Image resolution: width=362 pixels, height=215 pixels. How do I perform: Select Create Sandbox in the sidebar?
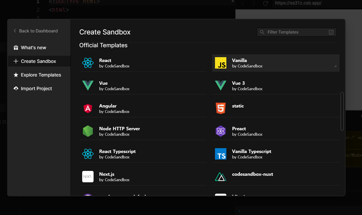pyautogui.click(x=39, y=61)
